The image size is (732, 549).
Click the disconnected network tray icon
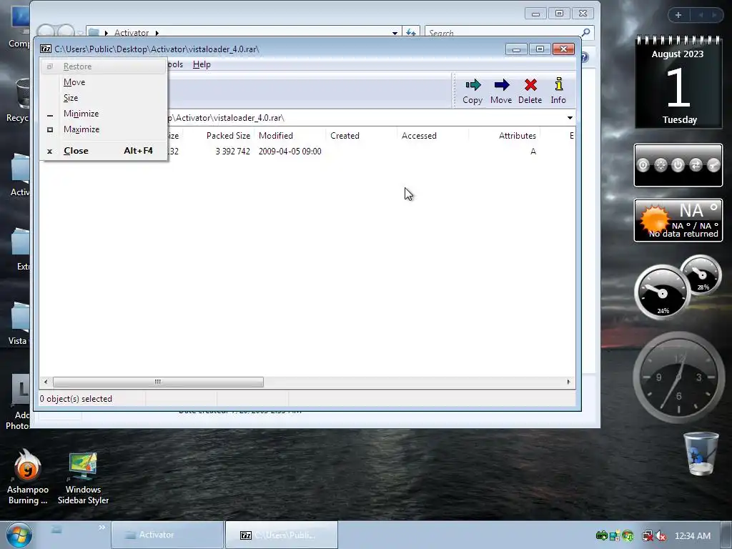(x=648, y=536)
